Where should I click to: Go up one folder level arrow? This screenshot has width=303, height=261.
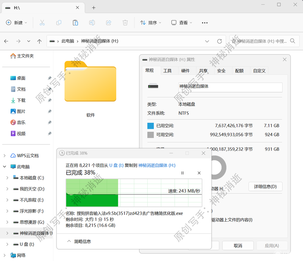(39, 41)
